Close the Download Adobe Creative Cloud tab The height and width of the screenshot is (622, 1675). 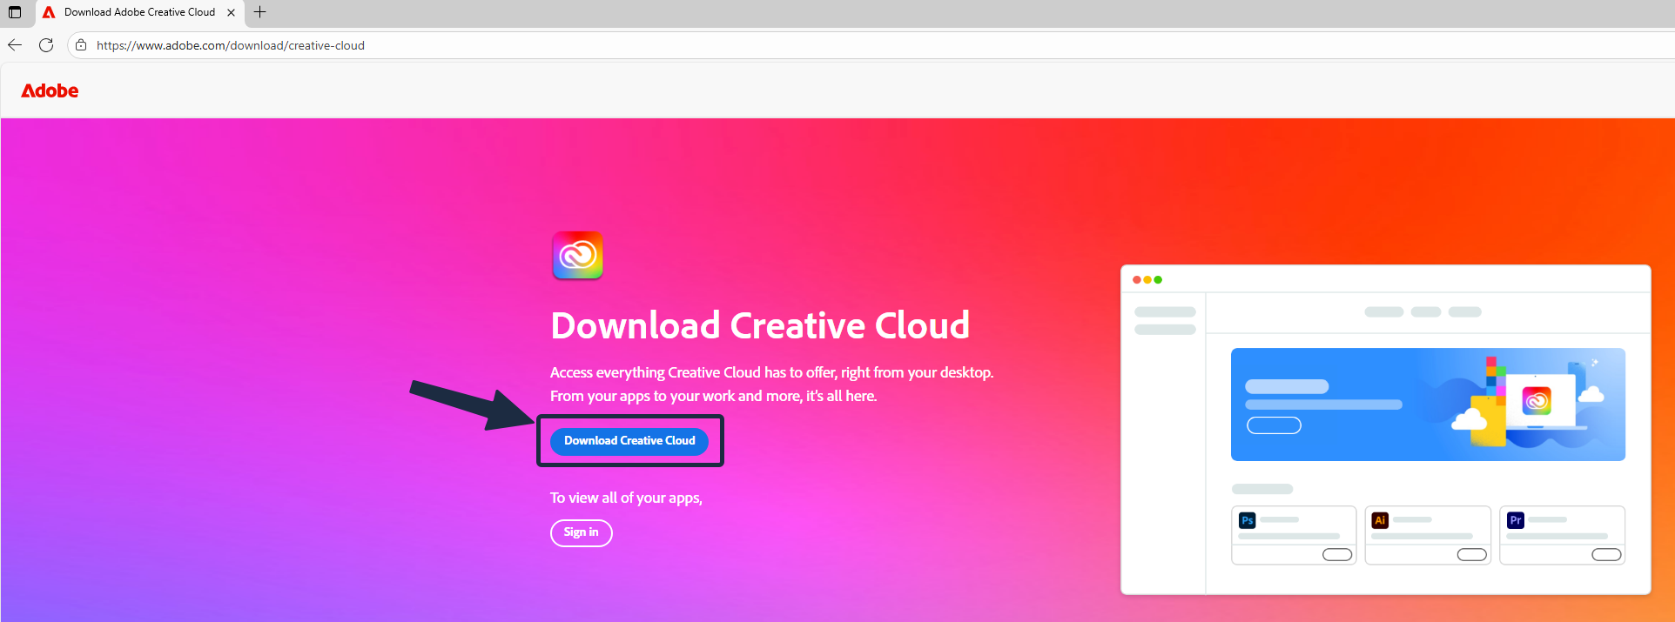231,12
